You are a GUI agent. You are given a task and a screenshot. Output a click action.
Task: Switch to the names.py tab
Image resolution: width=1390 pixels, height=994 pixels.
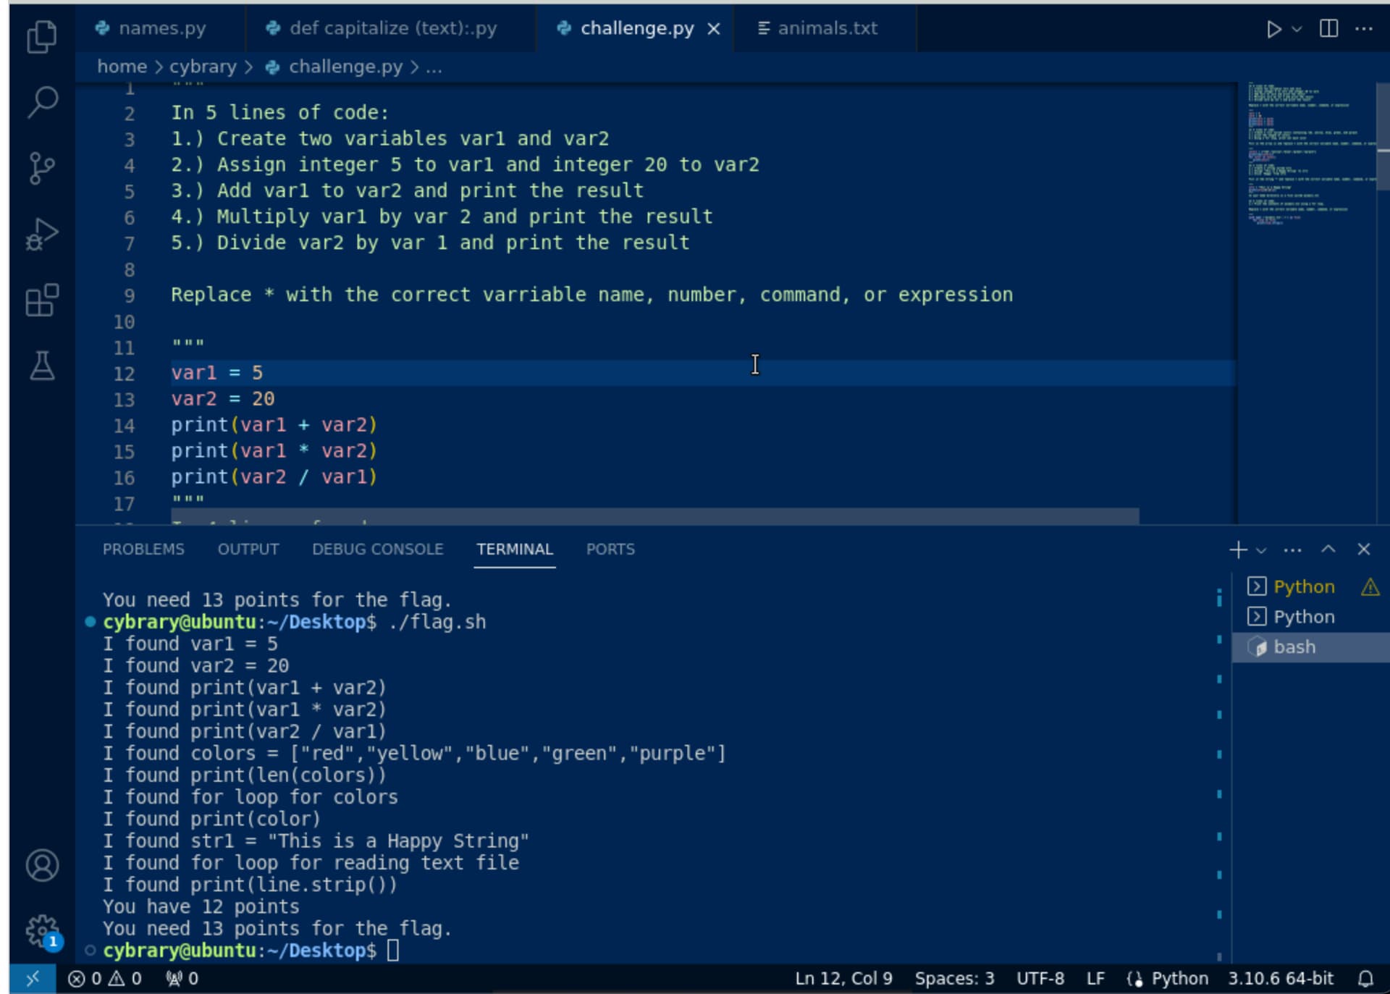point(161,28)
